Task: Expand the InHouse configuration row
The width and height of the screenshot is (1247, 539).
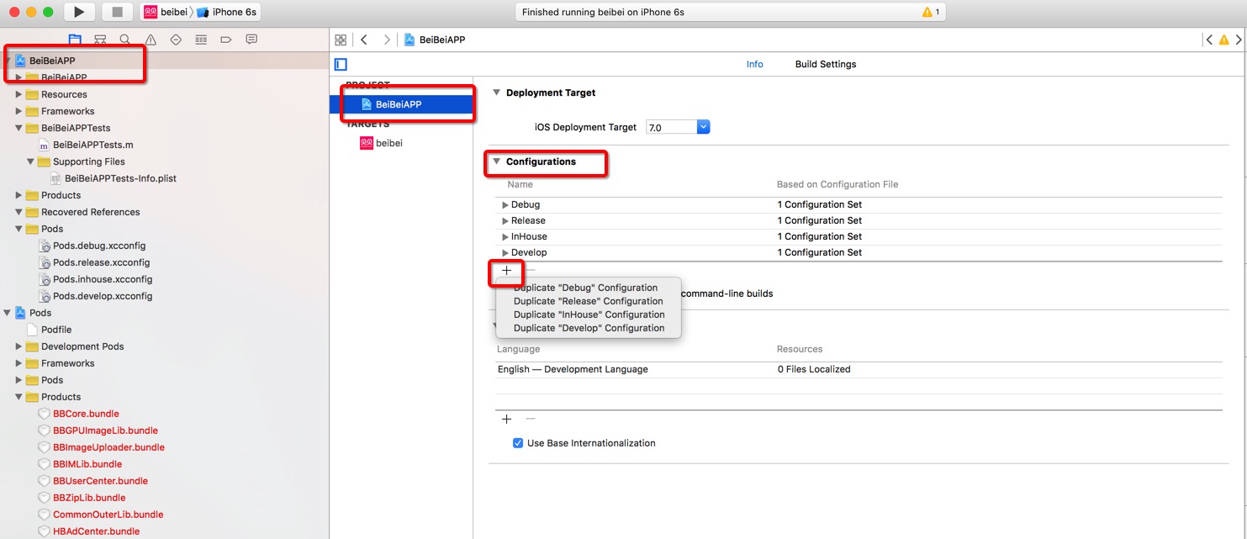Action: pos(505,236)
